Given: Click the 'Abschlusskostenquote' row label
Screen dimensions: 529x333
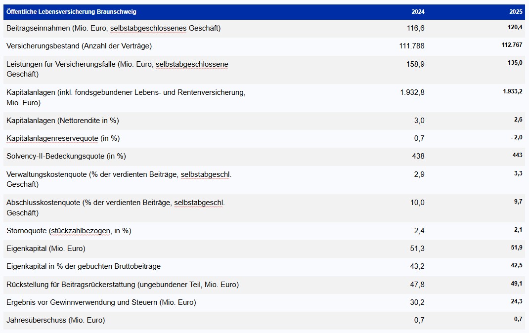Looking at the screenshot, I should tap(115, 208).
